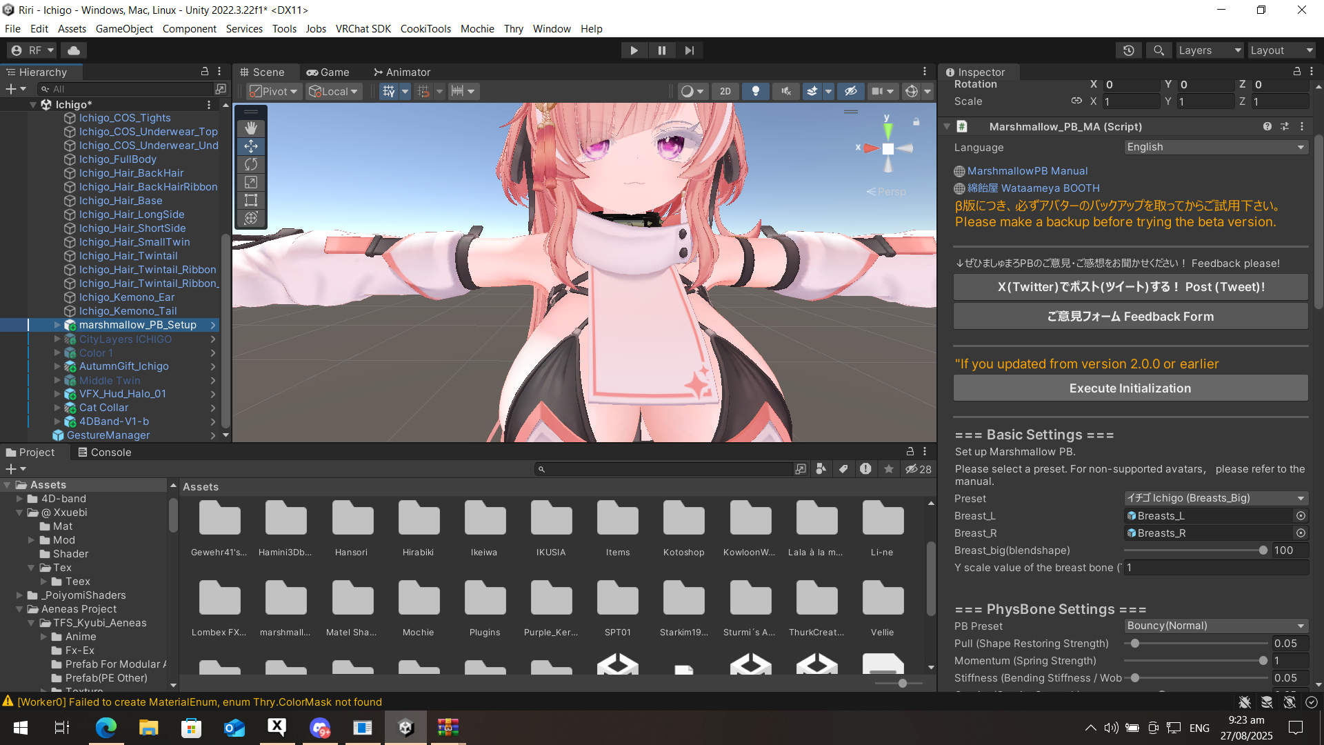The width and height of the screenshot is (1324, 745).
Task: Adjust Pull Shape Restoring Strength slider
Action: [1195, 644]
